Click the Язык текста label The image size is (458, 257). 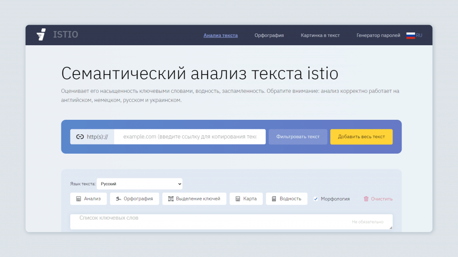[x=82, y=184]
